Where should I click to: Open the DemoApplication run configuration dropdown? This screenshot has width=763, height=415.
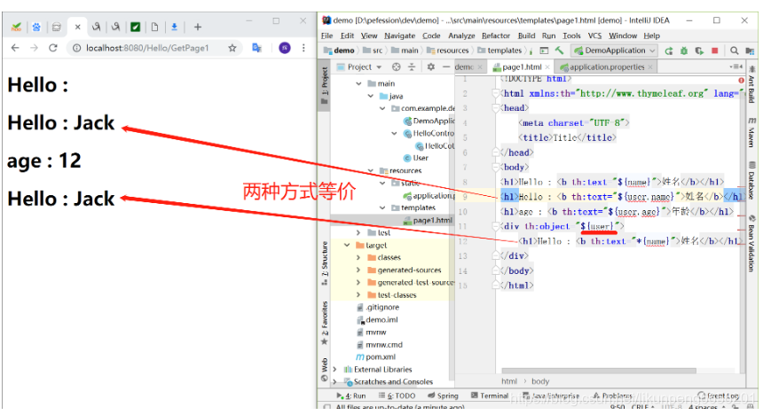[x=615, y=51]
